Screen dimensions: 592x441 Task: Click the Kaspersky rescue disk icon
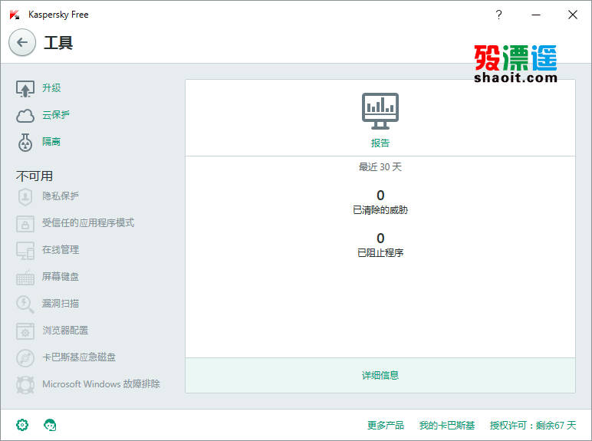[25, 358]
